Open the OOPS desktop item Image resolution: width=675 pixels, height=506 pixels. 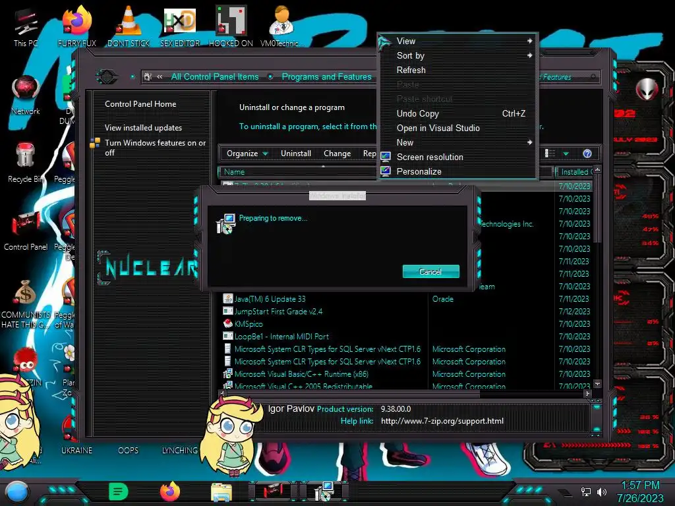(x=129, y=450)
